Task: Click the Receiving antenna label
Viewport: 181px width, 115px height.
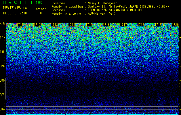Action: click(x=66, y=14)
